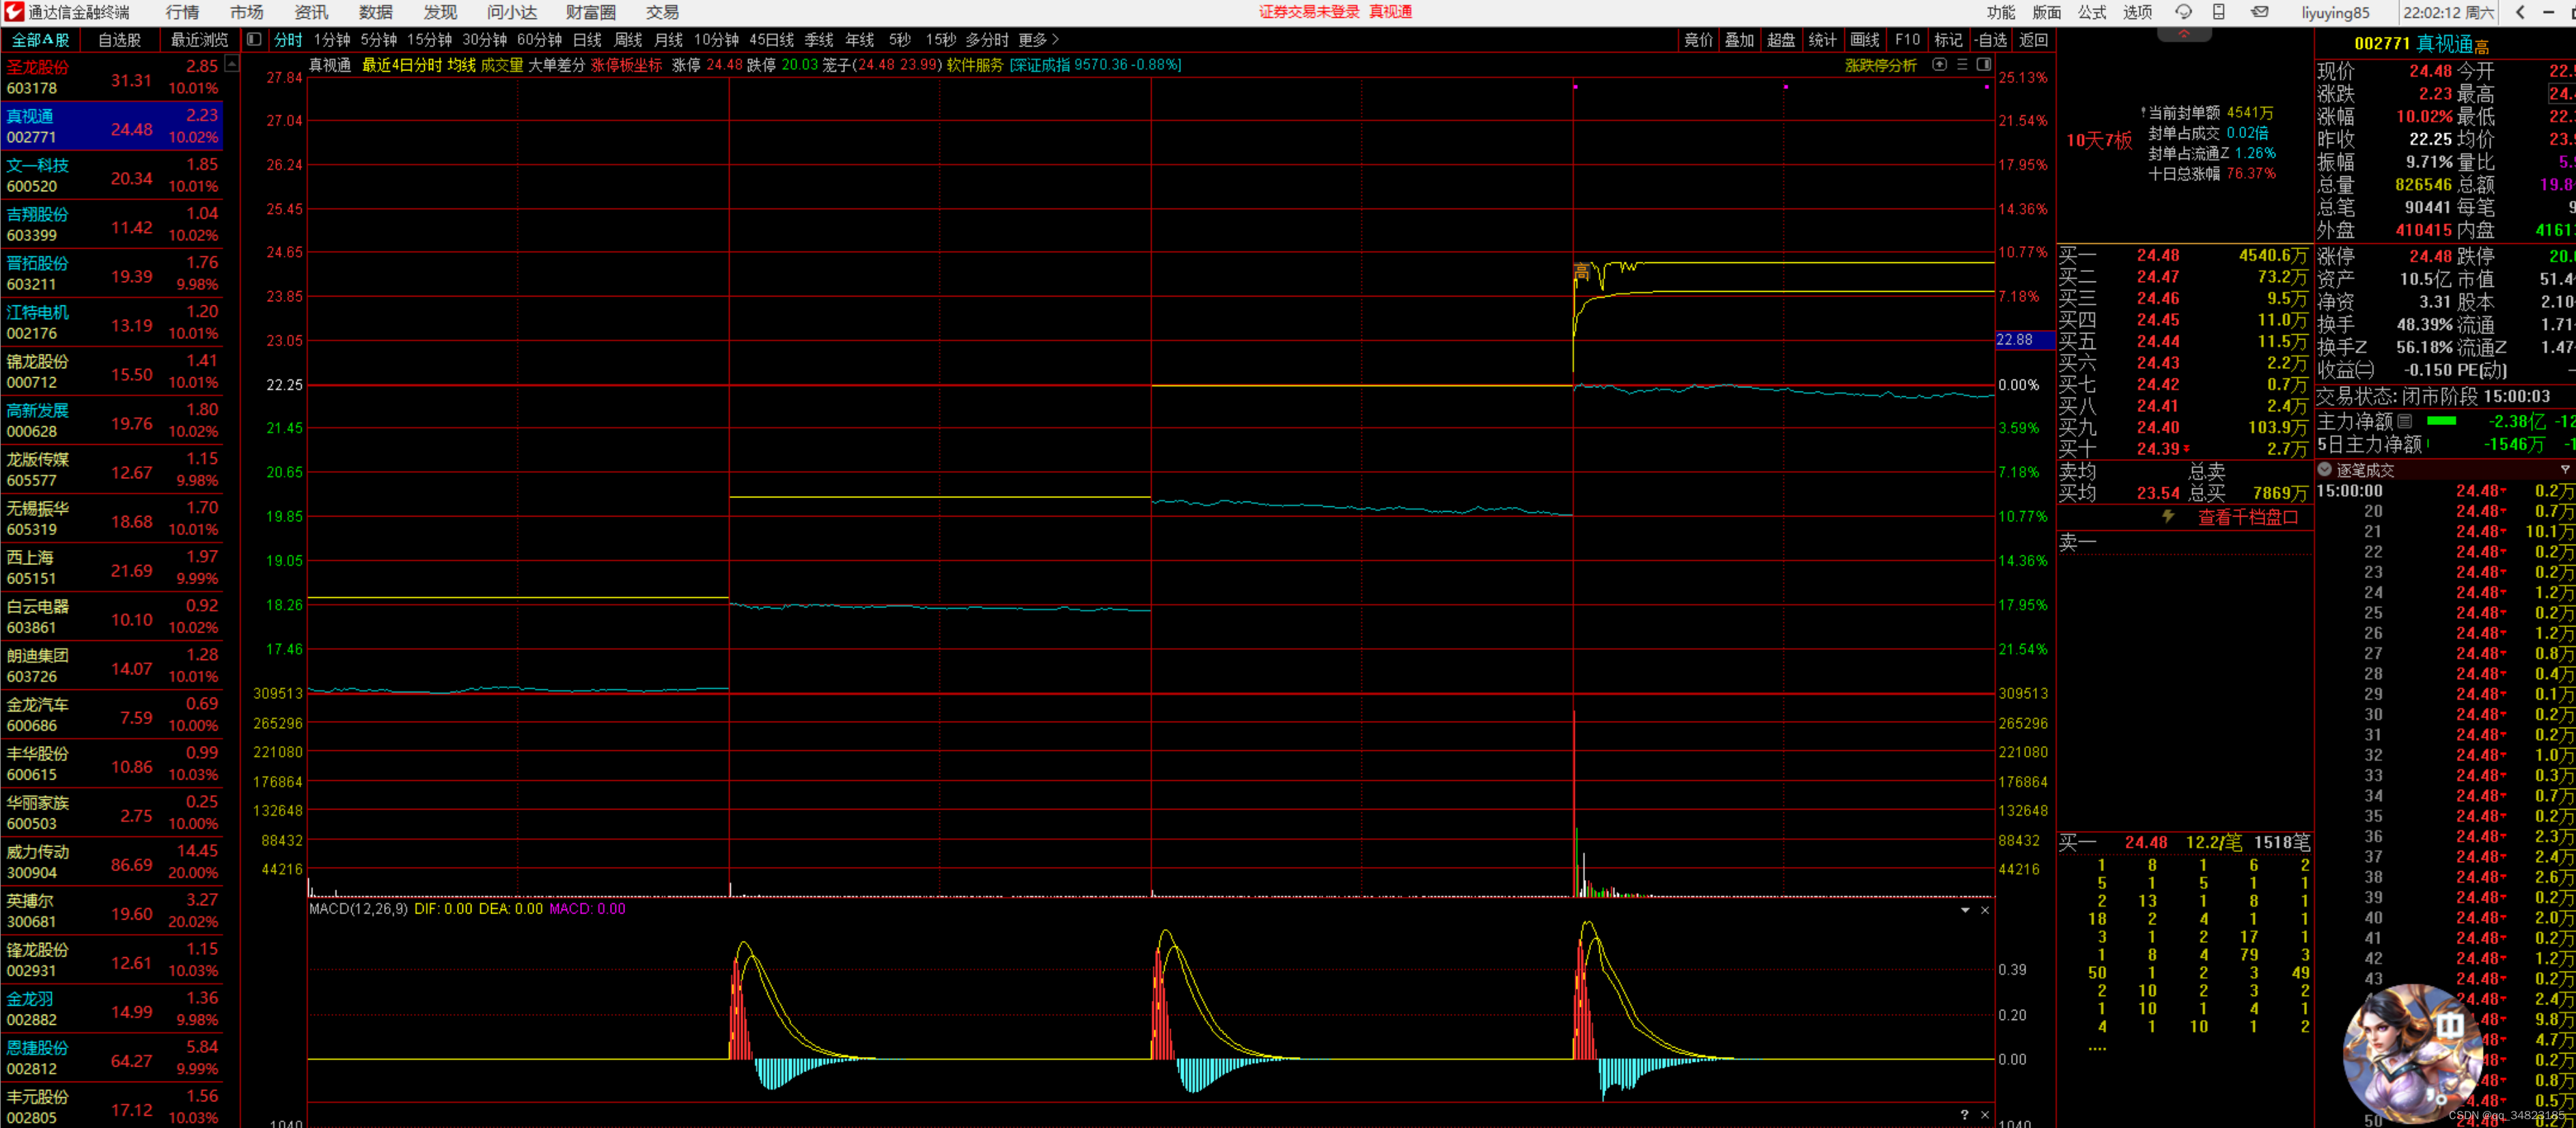This screenshot has width=2576, height=1128.
Task: Click the customer service headset icon
Action: tap(2183, 12)
